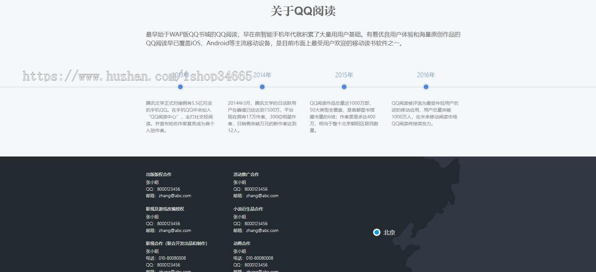Click the paragraph starting 2014年3月，腾讯文学
The image size is (596, 272).
262,117
